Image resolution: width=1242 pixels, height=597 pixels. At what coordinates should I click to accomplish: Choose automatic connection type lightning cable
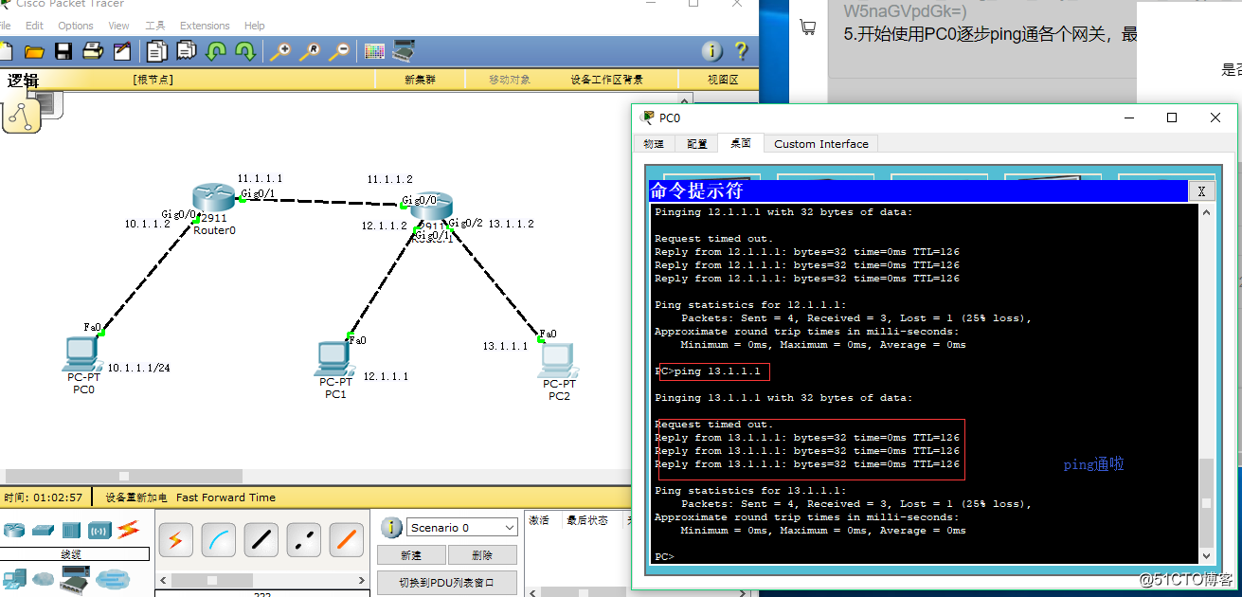coord(175,540)
